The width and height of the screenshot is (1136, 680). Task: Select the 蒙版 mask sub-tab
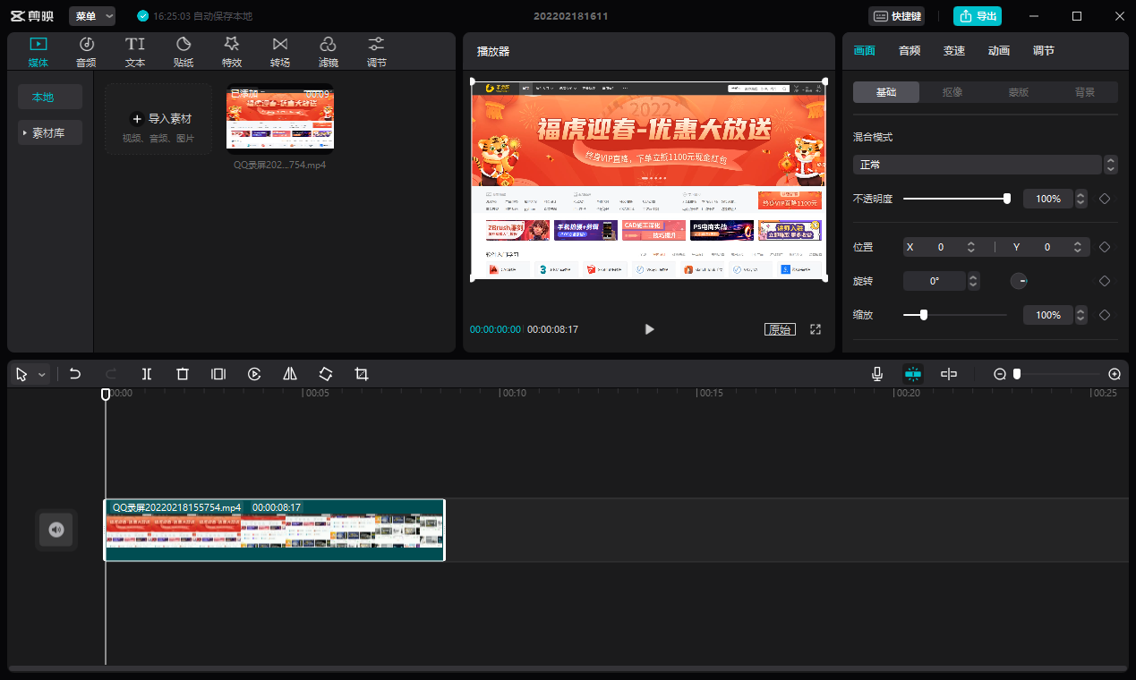click(1019, 92)
